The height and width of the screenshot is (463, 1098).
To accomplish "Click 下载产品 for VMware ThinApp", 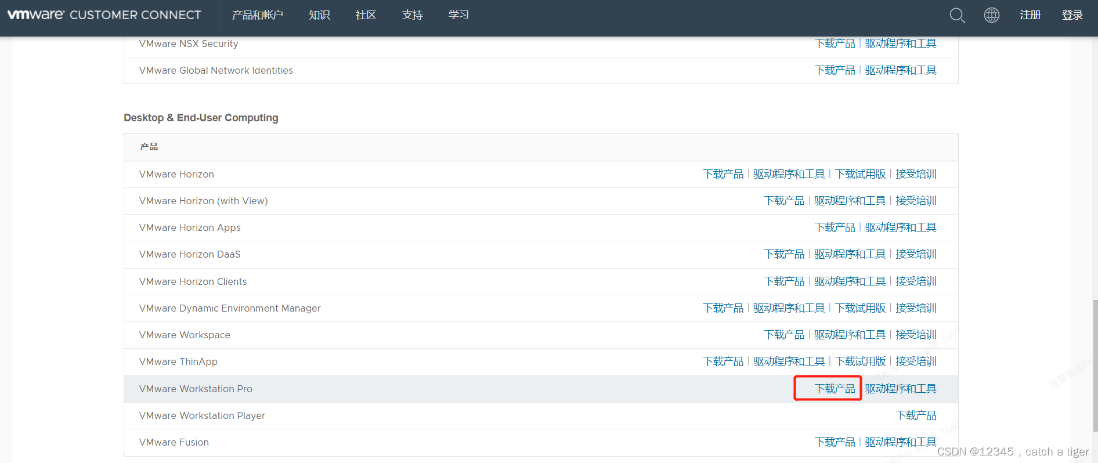I will coord(724,361).
